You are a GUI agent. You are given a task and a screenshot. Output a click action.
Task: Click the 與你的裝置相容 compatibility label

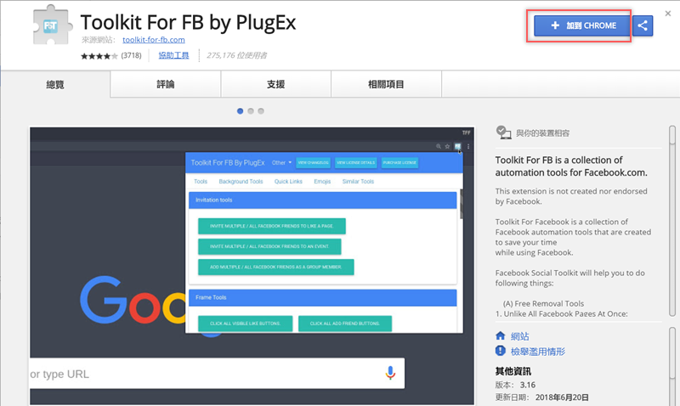pyautogui.click(x=542, y=133)
